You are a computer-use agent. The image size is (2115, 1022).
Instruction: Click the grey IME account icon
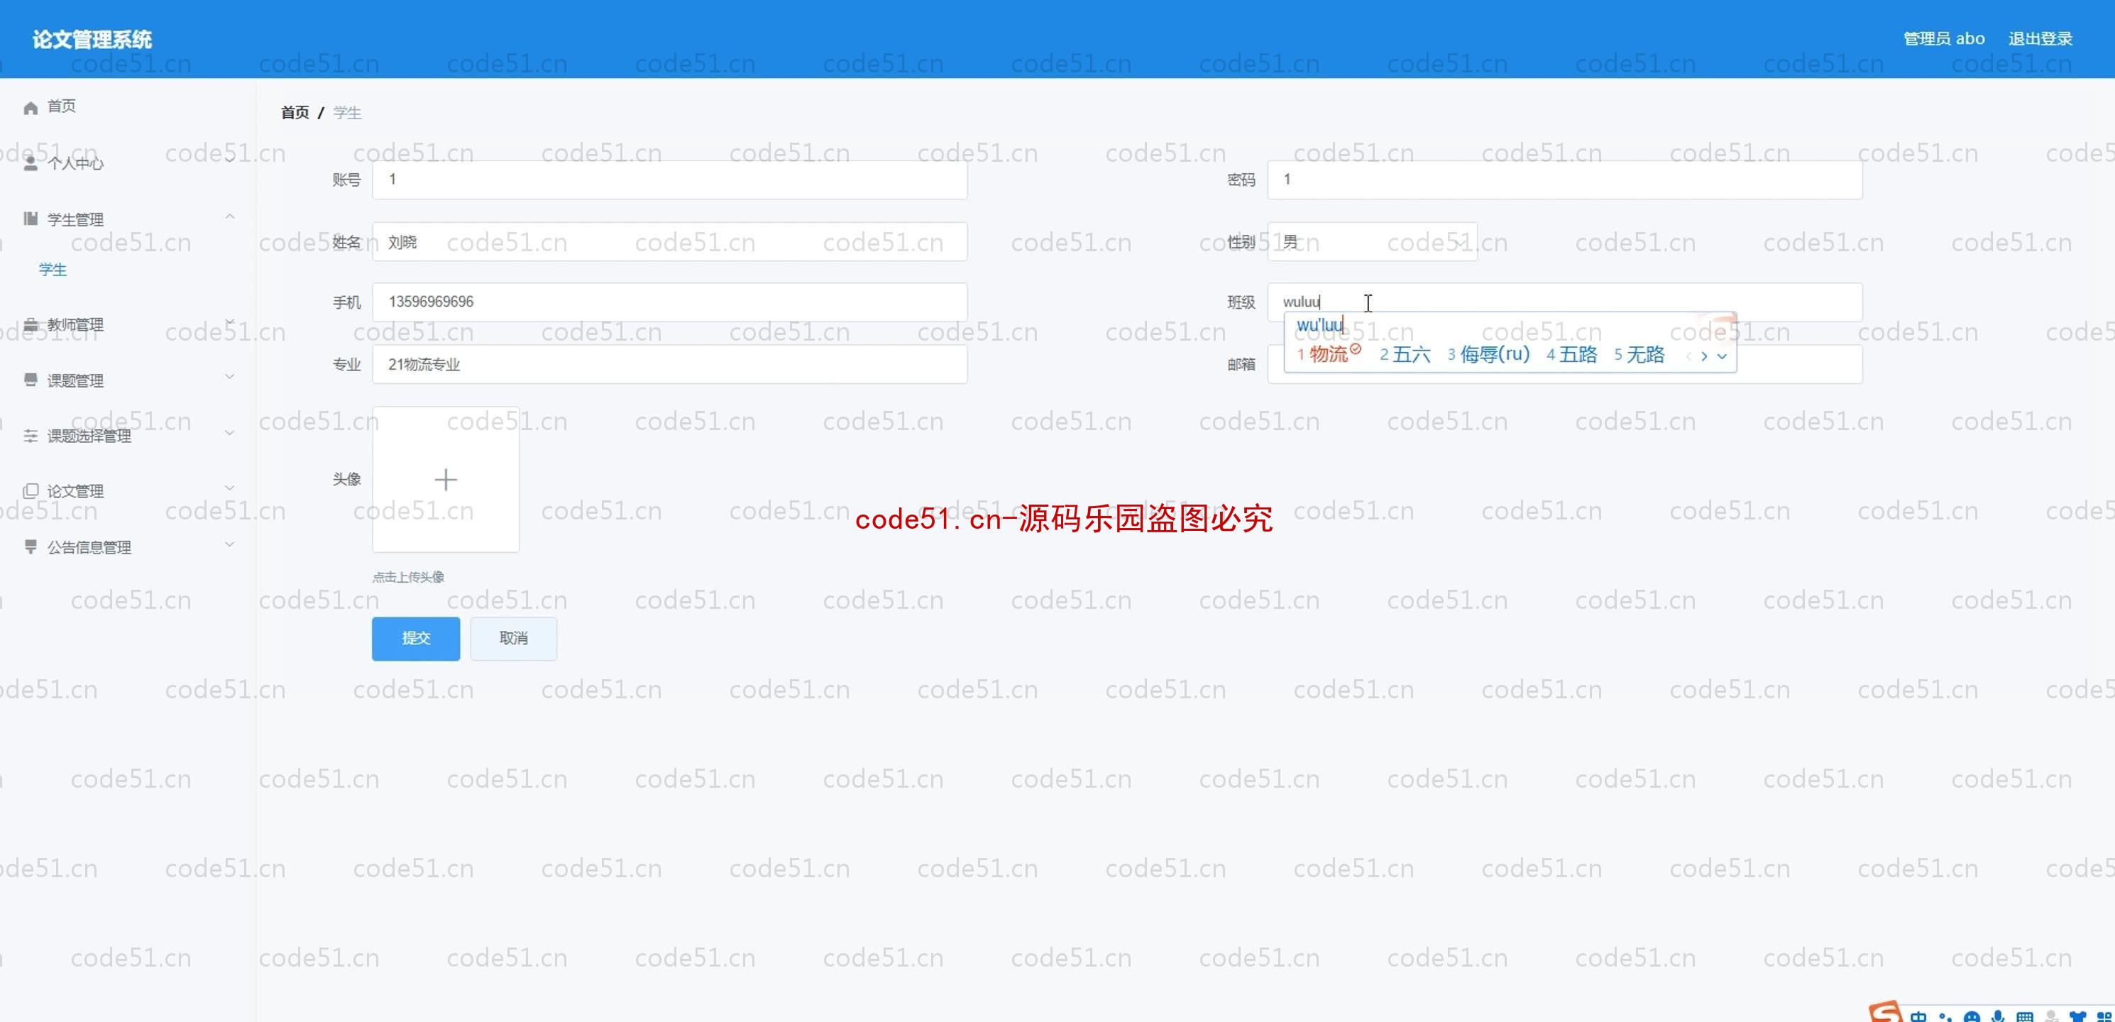pos(2051,1016)
